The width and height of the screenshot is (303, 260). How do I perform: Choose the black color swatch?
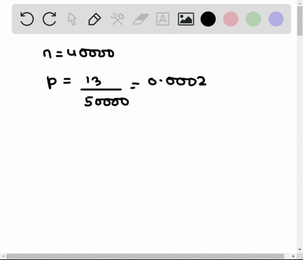coord(208,19)
